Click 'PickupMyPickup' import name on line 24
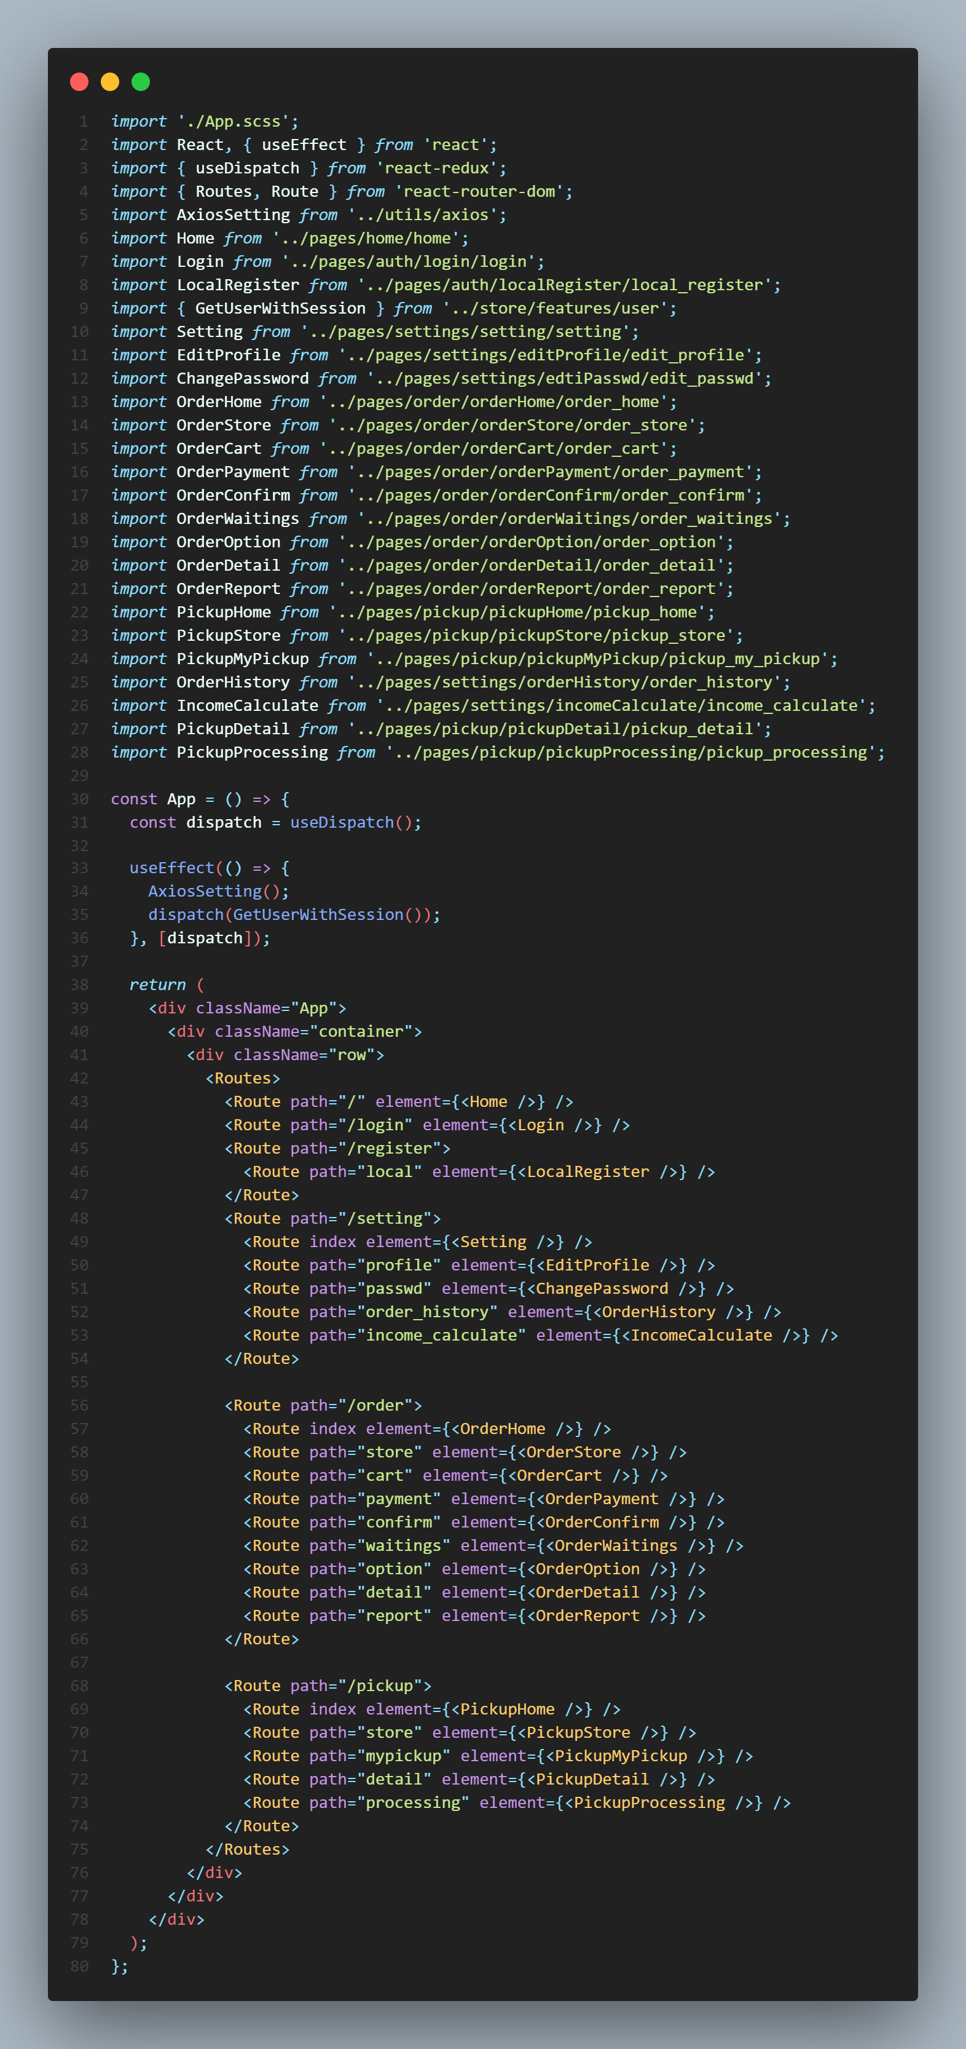The width and height of the screenshot is (966, 2049). [243, 659]
